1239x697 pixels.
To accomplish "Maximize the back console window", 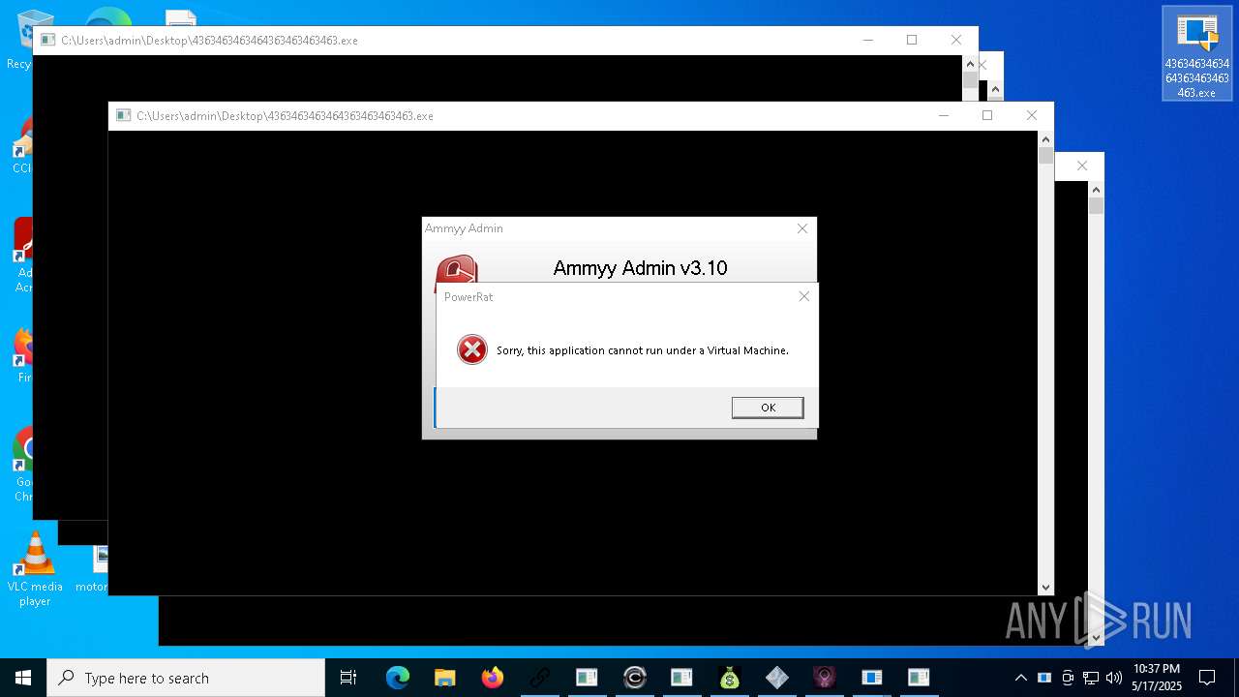I will tap(912, 40).
